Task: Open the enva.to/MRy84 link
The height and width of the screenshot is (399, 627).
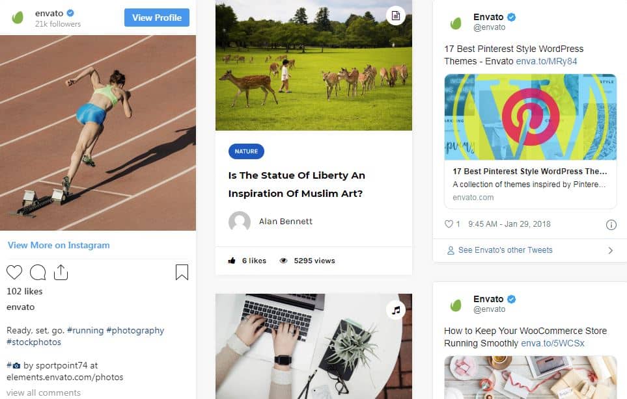Action: [x=546, y=61]
